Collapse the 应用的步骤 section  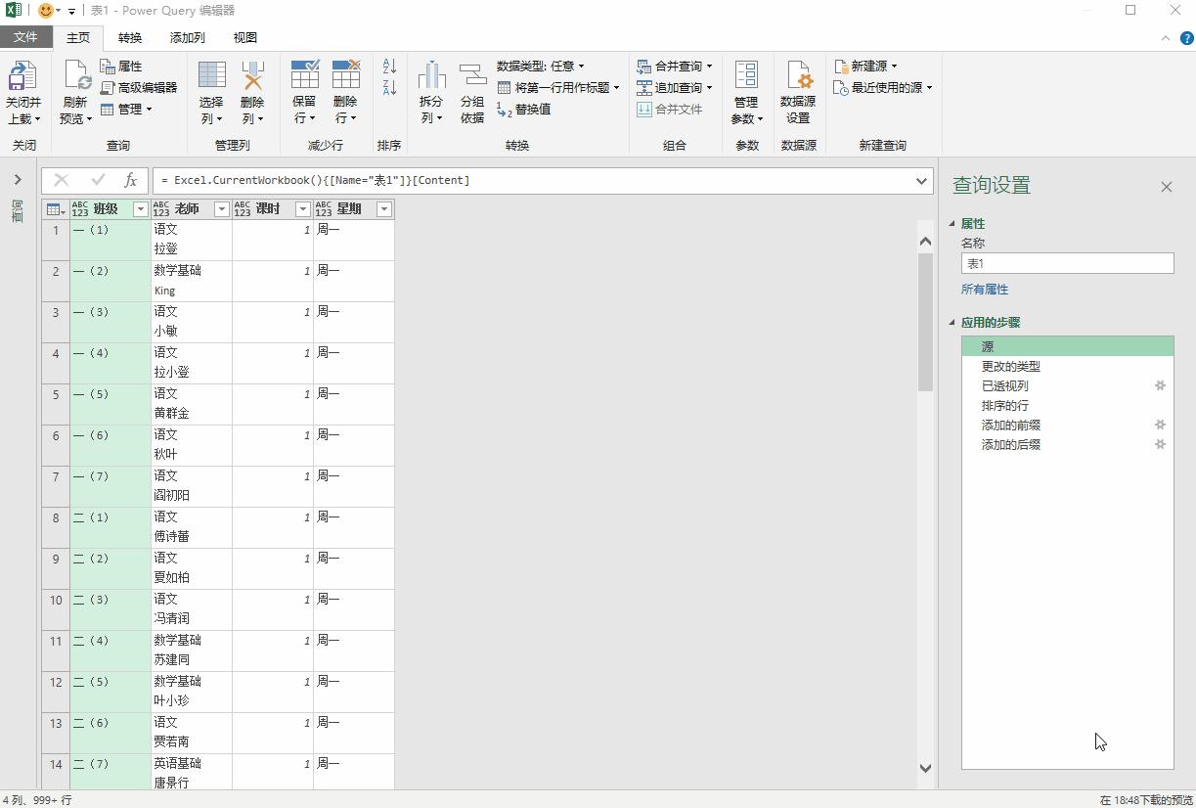tap(952, 322)
